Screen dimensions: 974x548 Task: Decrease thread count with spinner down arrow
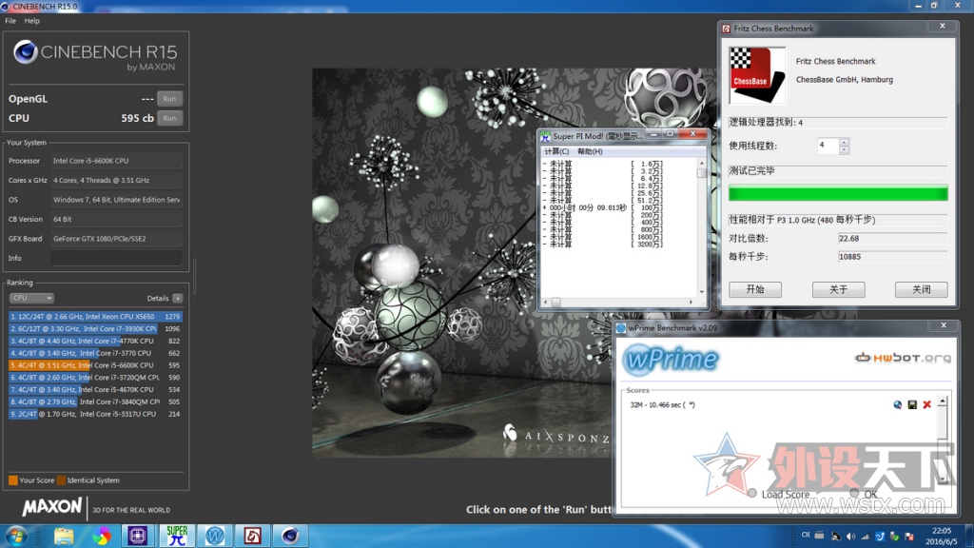click(x=844, y=150)
